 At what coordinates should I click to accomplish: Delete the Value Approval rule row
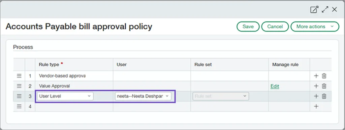(x=324, y=86)
